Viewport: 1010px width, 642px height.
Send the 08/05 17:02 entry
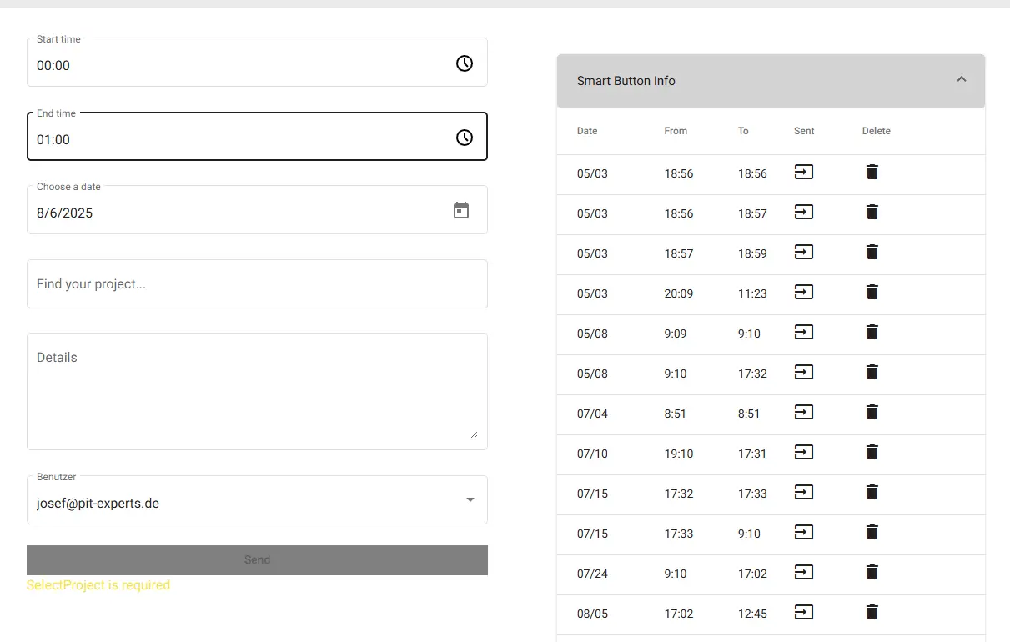point(803,613)
